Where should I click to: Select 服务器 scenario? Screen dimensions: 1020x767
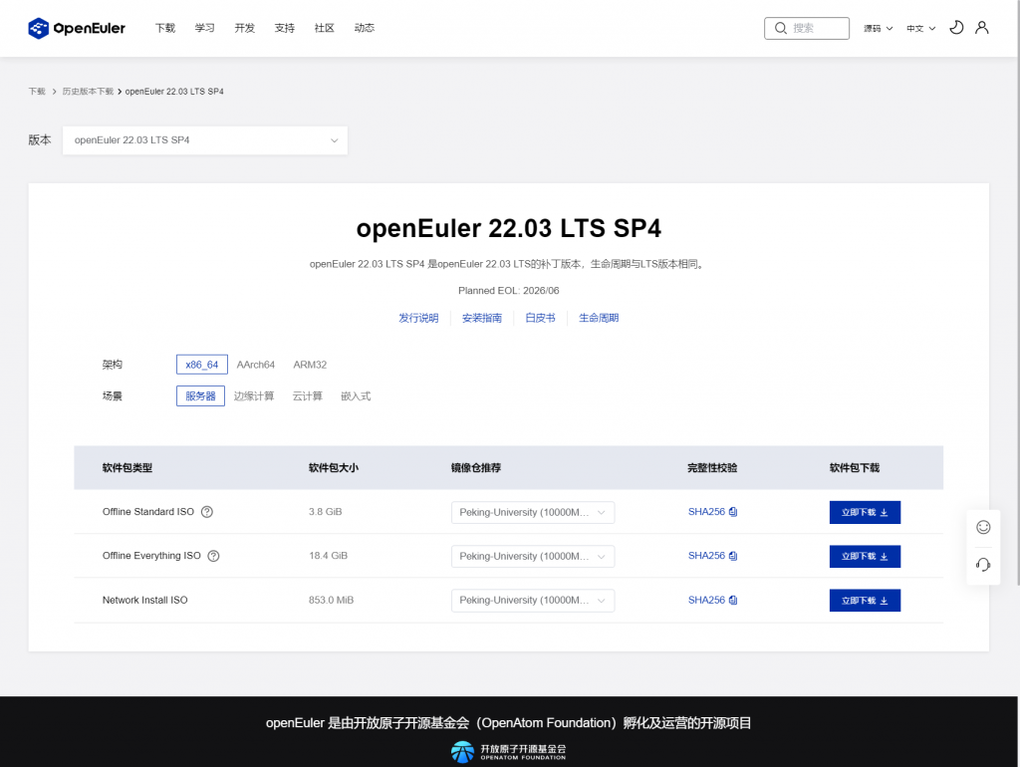200,395
